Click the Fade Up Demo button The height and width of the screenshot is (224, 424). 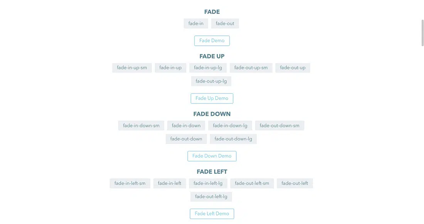212,99
